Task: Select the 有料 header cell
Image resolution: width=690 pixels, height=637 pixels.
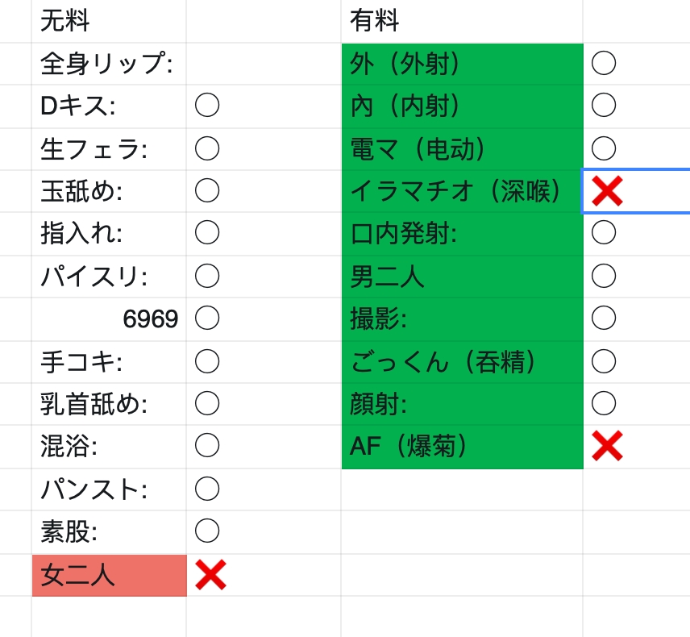Action: (x=462, y=21)
